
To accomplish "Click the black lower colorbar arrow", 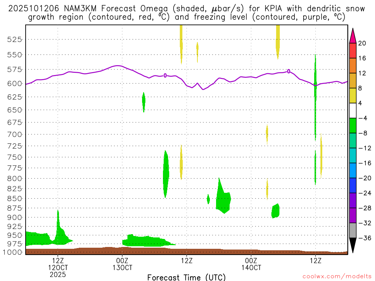I will 353,246.
